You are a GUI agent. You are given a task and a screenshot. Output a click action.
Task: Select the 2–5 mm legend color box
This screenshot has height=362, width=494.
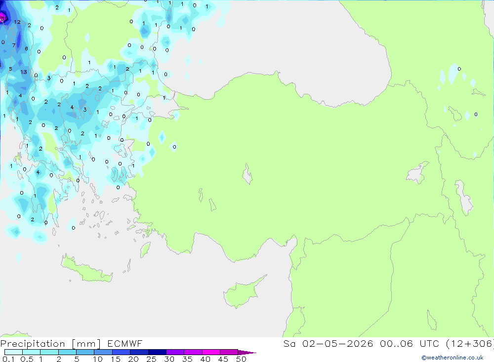[67, 352]
